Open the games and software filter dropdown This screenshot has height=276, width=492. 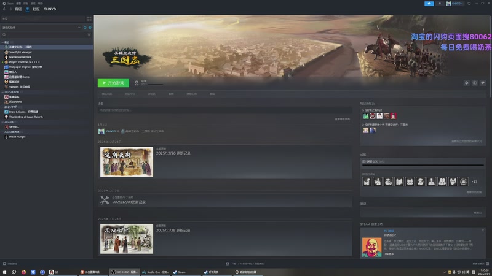click(41, 28)
